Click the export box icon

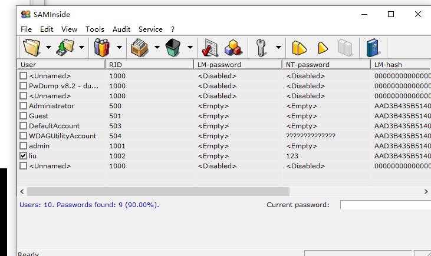click(139, 48)
